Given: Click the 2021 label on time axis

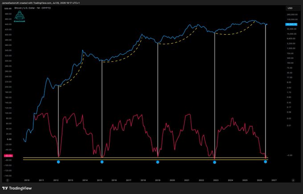Looking at the screenshot, I should point(187,180).
